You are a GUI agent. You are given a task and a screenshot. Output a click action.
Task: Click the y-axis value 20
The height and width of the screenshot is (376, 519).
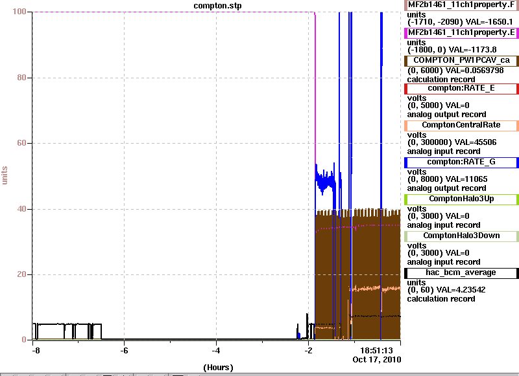[21, 274]
